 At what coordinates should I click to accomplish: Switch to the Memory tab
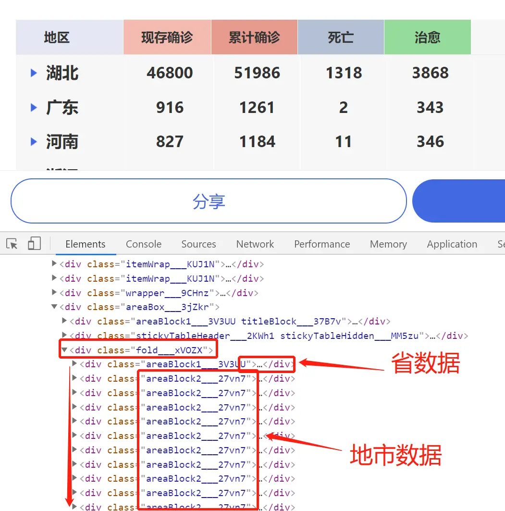388,244
